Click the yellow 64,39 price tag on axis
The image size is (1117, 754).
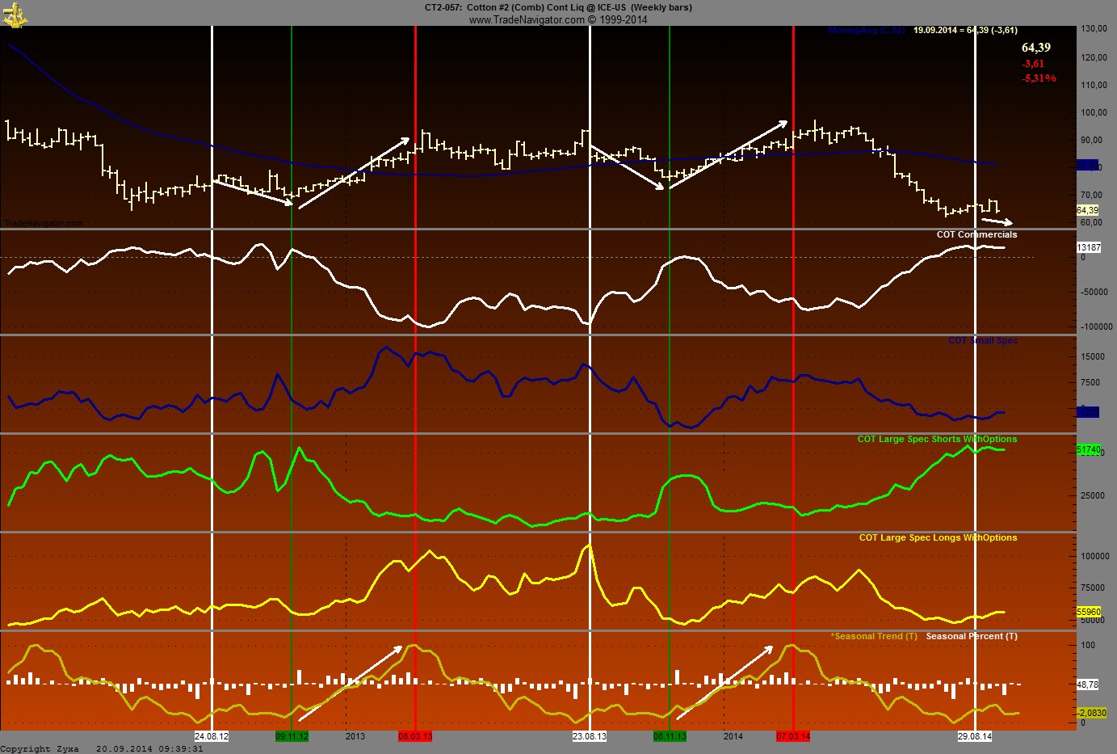(1087, 210)
